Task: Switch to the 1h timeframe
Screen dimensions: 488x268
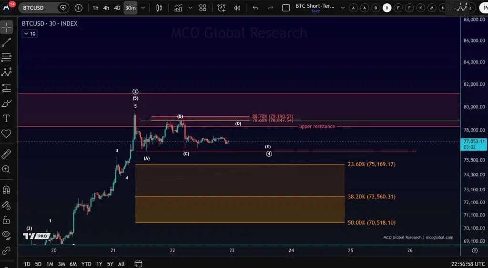Action: [95, 8]
